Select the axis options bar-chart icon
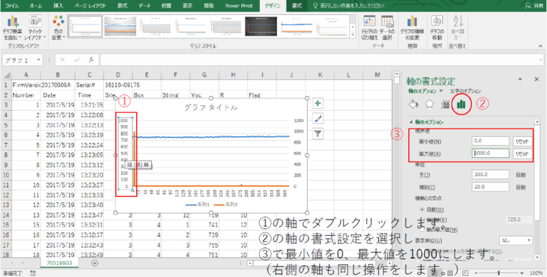The width and height of the screenshot is (547, 277). 461,105
